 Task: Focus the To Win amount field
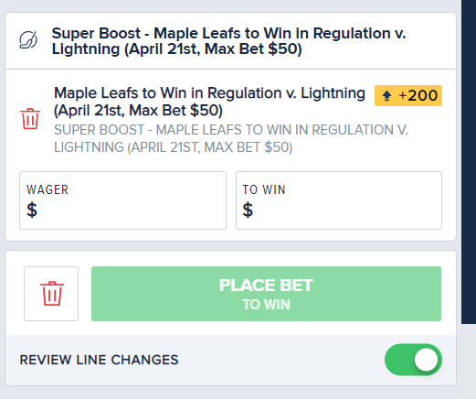click(339, 200)
